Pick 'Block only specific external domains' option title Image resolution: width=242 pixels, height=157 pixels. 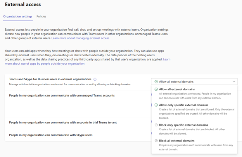point(183,125)
